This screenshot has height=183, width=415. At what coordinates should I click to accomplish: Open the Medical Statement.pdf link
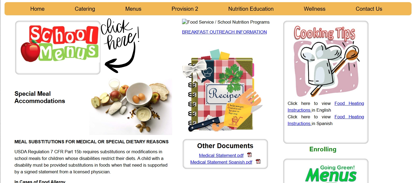coord(221,155)
